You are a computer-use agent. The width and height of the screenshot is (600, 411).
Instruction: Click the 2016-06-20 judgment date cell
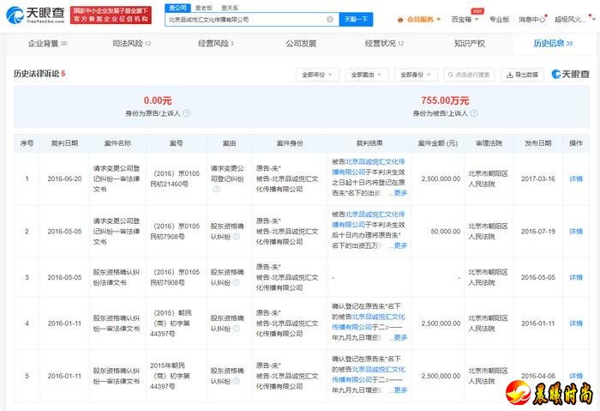64,178
